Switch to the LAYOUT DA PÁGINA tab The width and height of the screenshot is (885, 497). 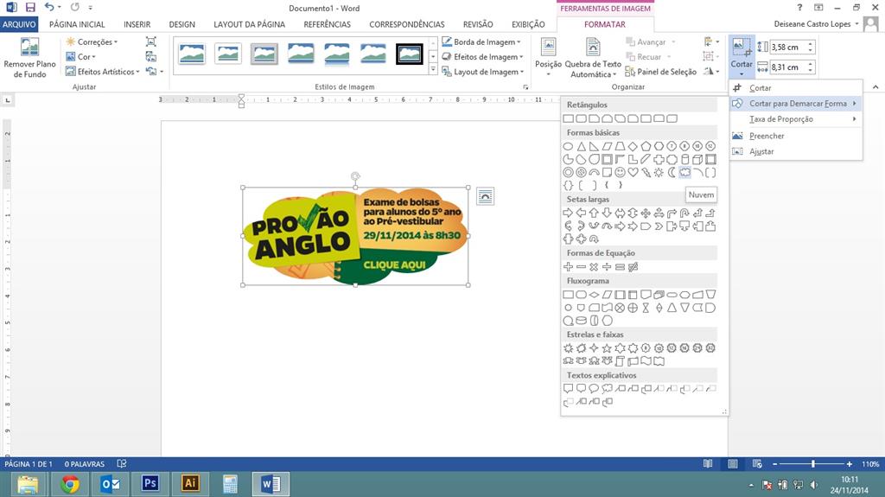[249, 24]
